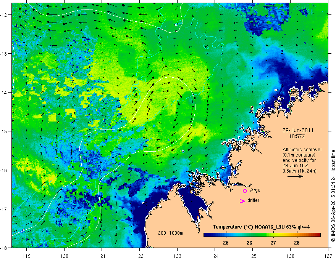The width and height of the screenshot is (336, 259).
Task: Click the longitude axis label 121
Action: point(102,256)
